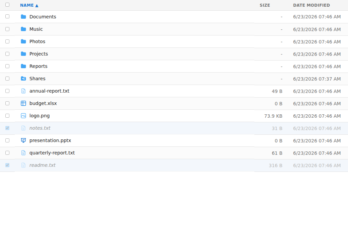Select the presentation.pptx checkbox

(x=7, y=140)
